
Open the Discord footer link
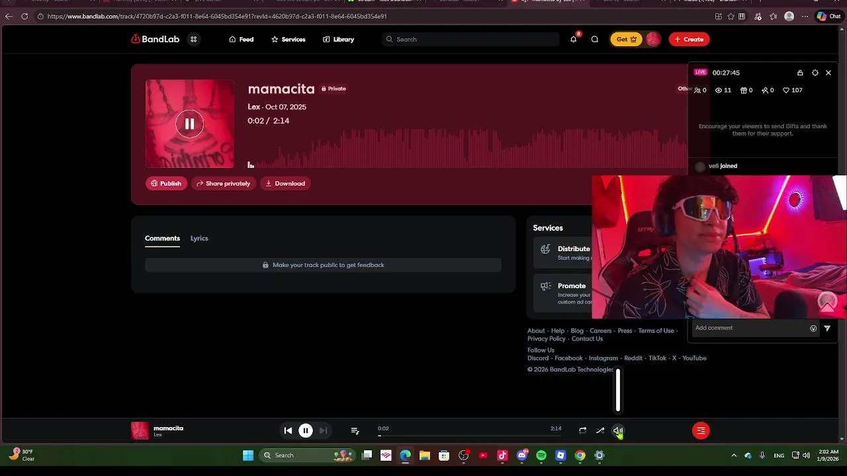538,358
